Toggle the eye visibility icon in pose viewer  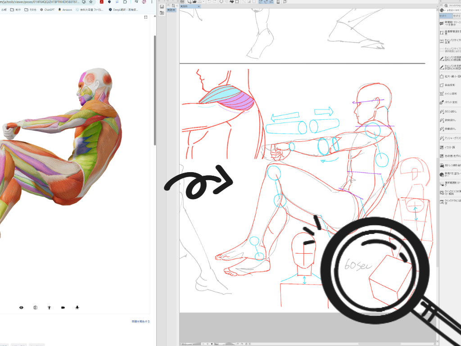pos(21,307)
